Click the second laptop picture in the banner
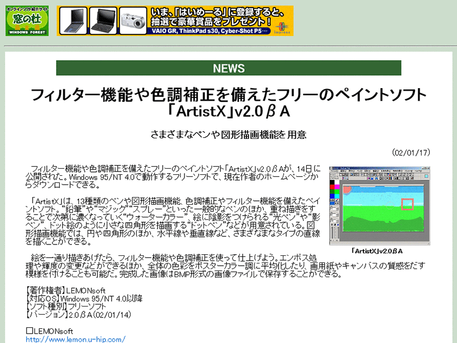The height and width of the screenshot is (343, 457). (103, 21)
